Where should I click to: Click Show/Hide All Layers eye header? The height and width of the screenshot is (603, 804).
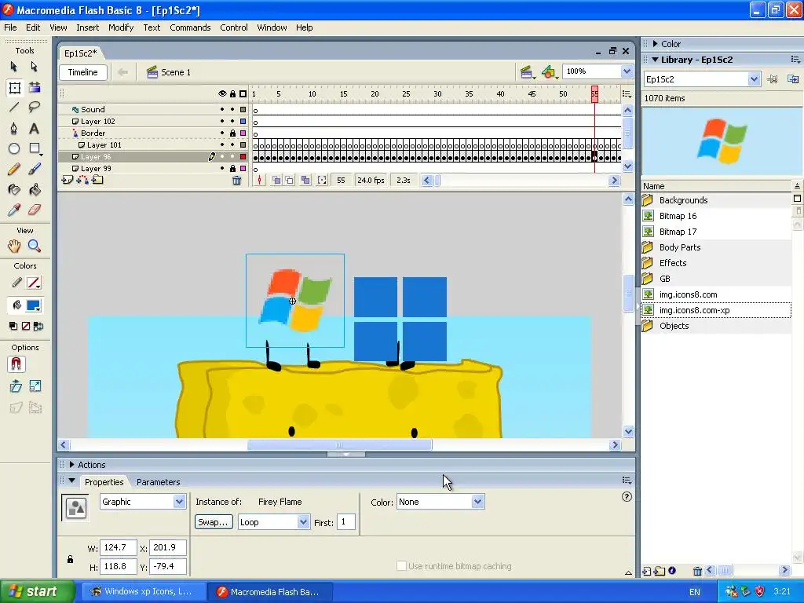[222, 94]
